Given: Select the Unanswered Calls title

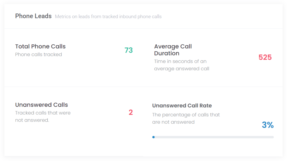Looking at the screenshot, I should pyautogui.click(x=41, y=105).
